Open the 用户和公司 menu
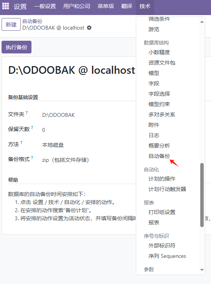Image resolution: width=211 pixels, height=284 pixels. point(77,6)
